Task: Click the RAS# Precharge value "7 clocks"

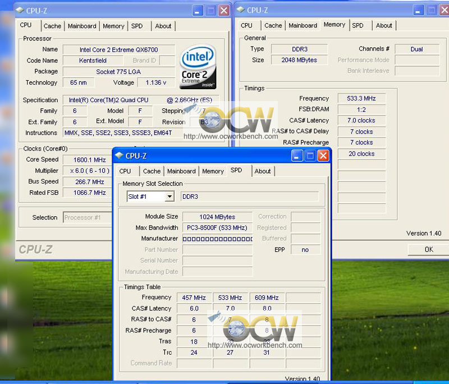Action: [361, 143]
